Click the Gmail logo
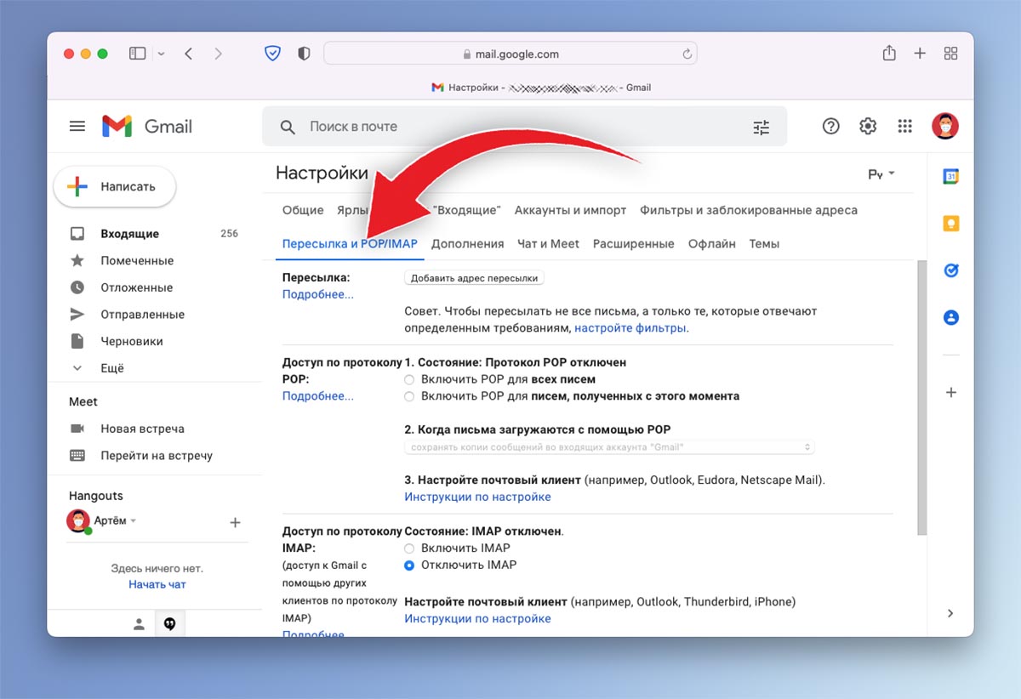Image resolution: width=1021 pixels, height=699 pixels. (147, 127)
